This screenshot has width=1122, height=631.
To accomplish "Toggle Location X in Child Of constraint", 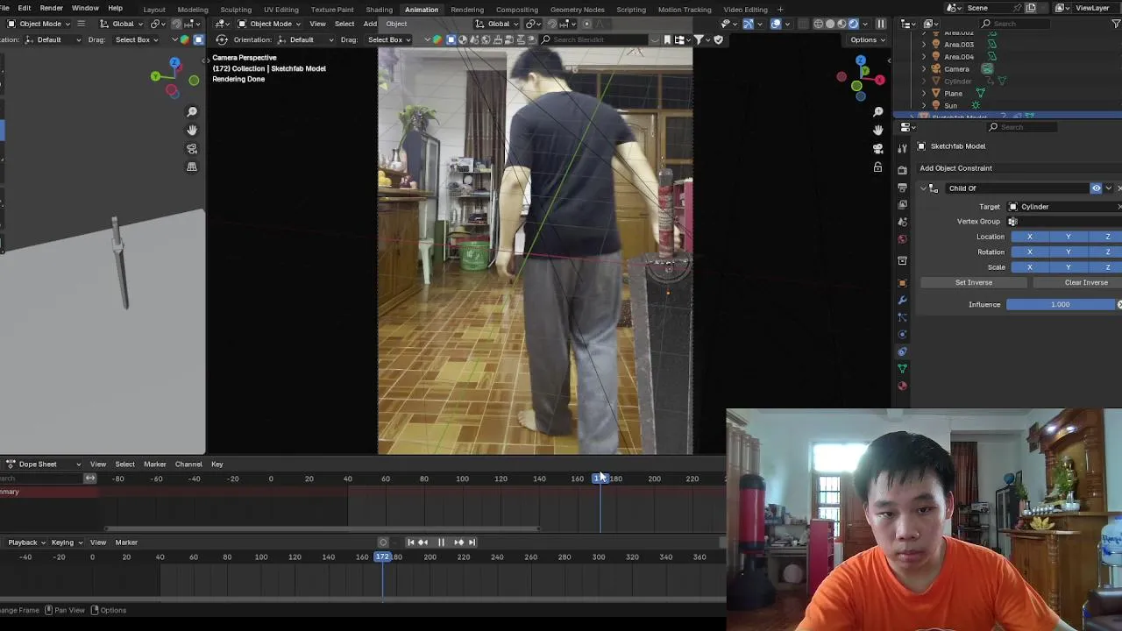I will click(x=1030, y=237).
